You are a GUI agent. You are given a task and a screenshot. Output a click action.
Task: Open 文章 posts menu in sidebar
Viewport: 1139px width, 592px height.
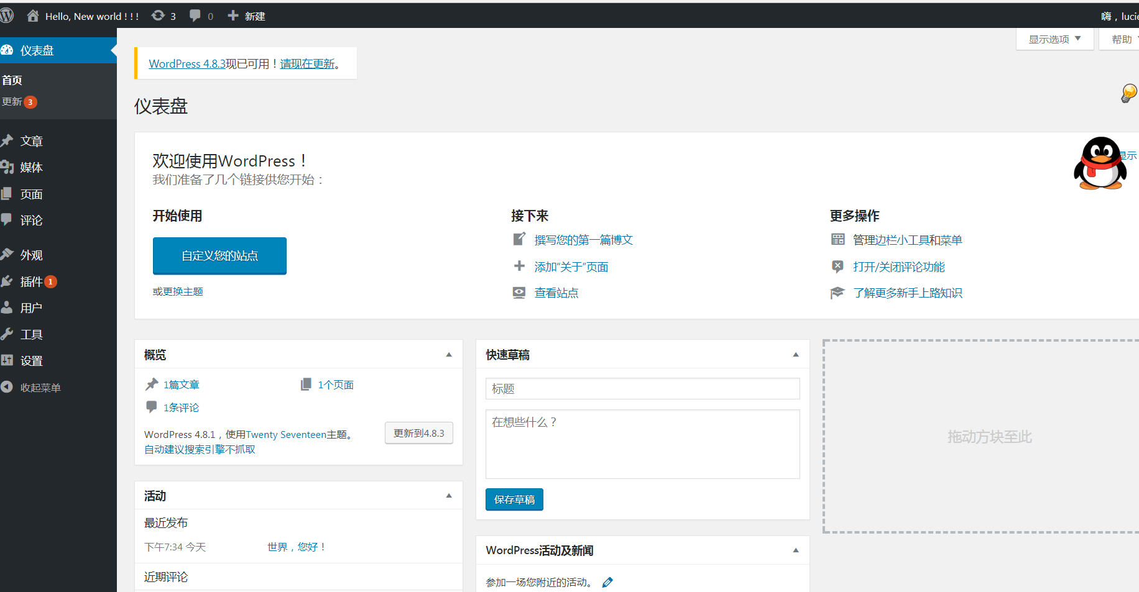pyautogui.click(x=31, y=141)
